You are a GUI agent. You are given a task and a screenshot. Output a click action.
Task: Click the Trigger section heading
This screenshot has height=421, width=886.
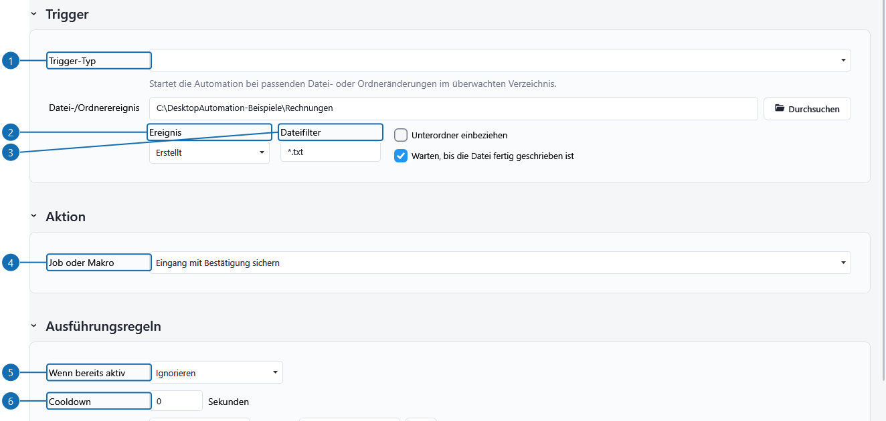[x=67, y=14]
